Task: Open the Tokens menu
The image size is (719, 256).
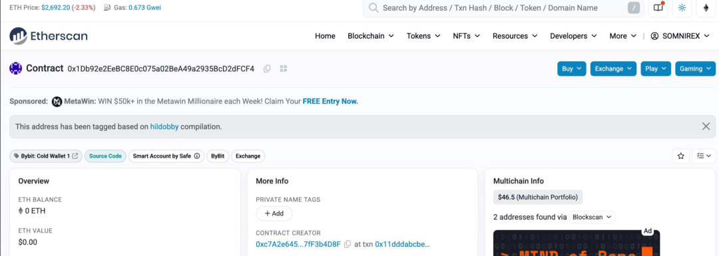Action: click(423, 36)
